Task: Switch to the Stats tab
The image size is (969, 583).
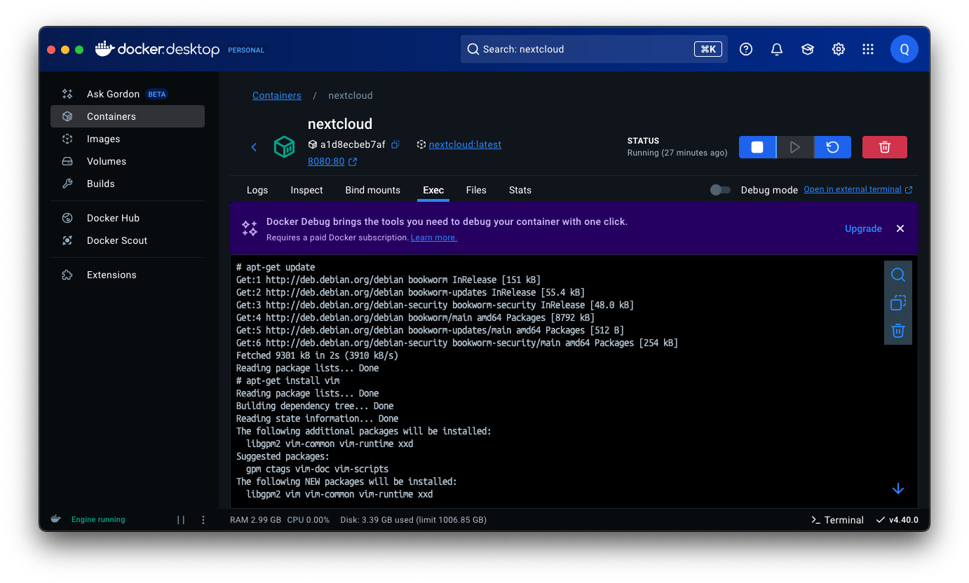Action: pos(520,190)
